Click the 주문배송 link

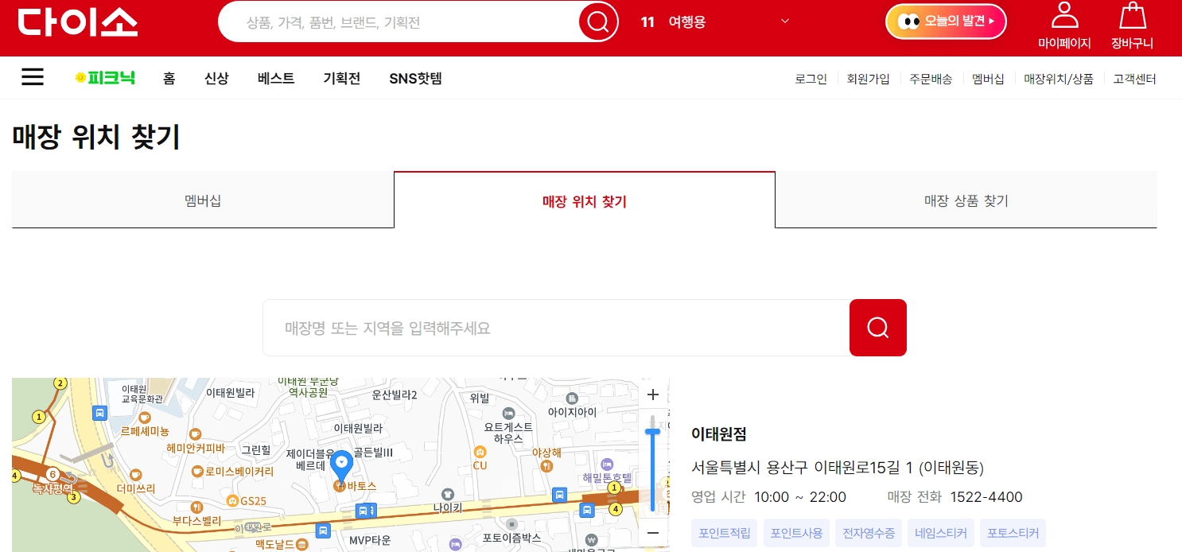tap(931, 79)
